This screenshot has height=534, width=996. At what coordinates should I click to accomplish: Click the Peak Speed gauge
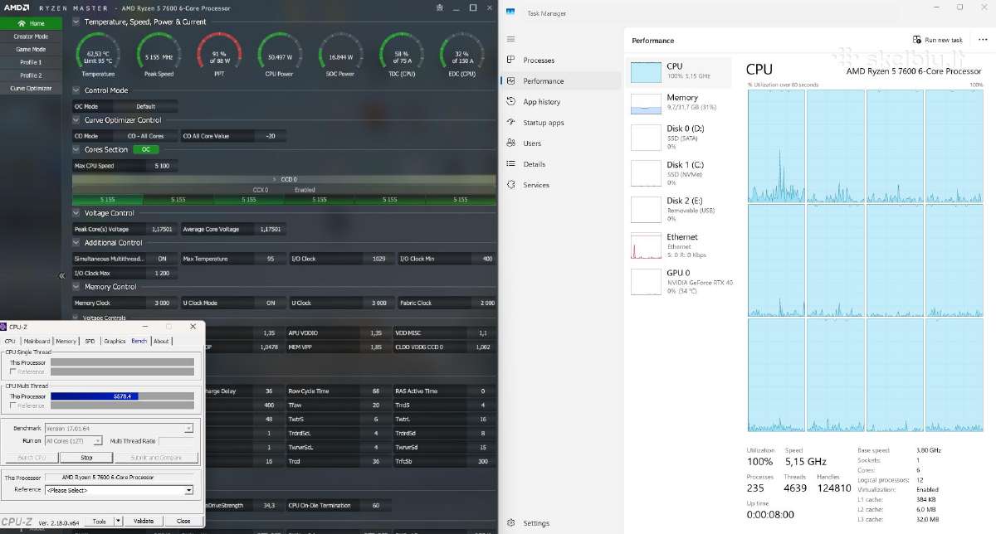(x=159, y=56)
